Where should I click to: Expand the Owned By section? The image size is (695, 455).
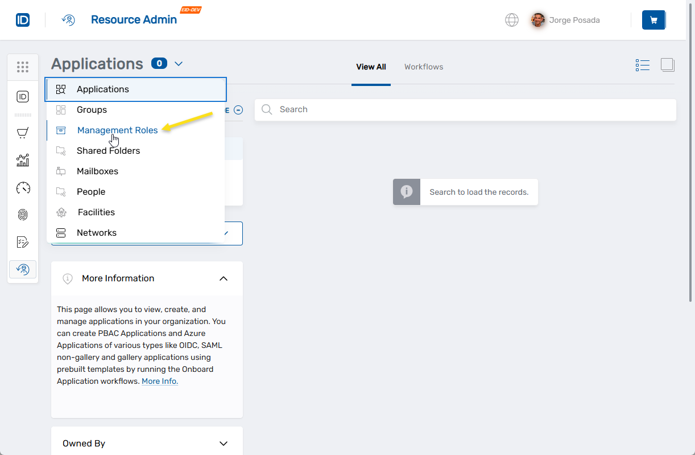(x=224, y=444)
